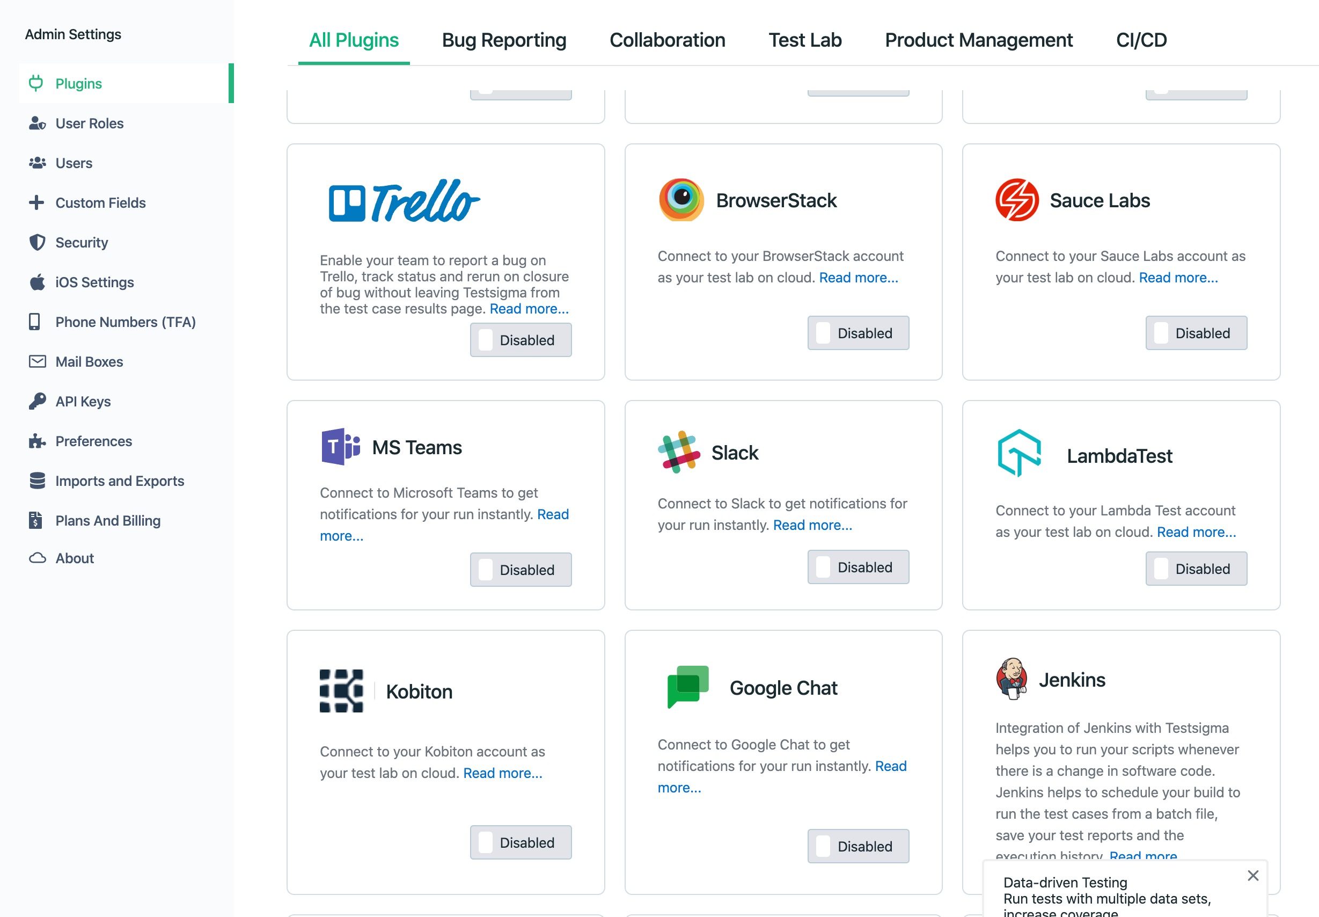Image resolution: width=1319 pixels, height=917 pixels.
Task: Enable the Sauce Labs plugin toggle
Action: pyautogui.click(x=1197, y=333)
